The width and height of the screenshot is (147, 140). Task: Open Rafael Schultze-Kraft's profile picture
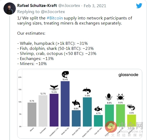pos(10,9)
